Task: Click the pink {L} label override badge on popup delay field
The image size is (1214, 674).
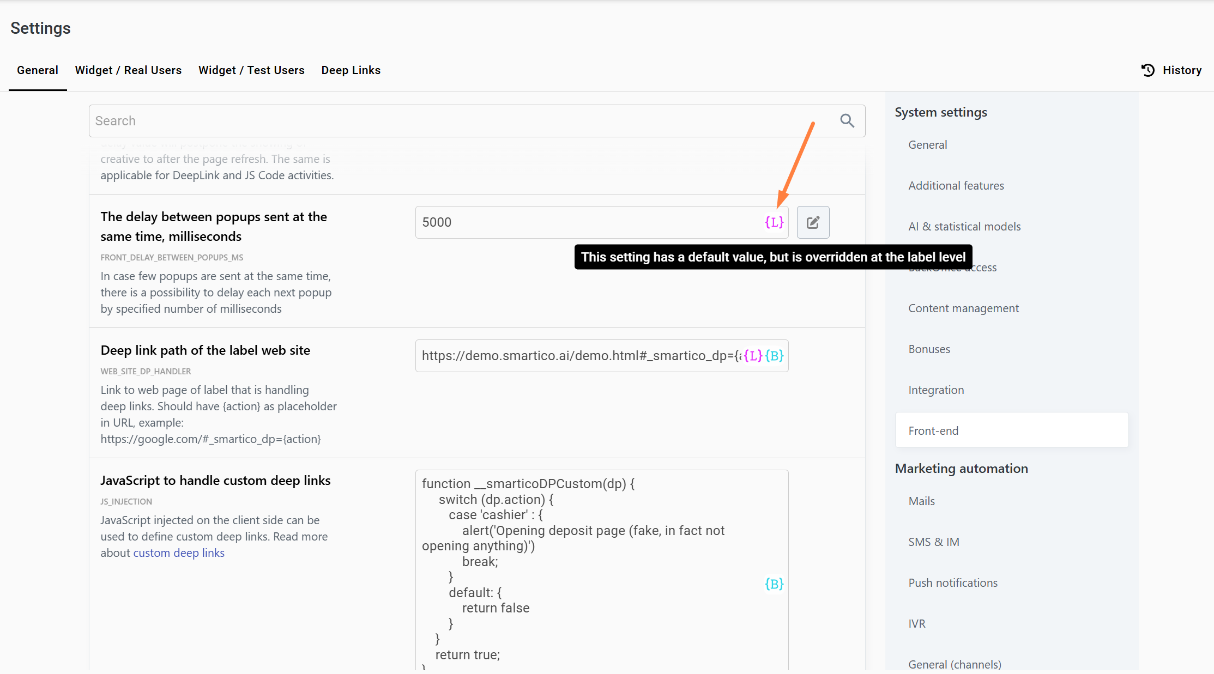Action: 774,222
